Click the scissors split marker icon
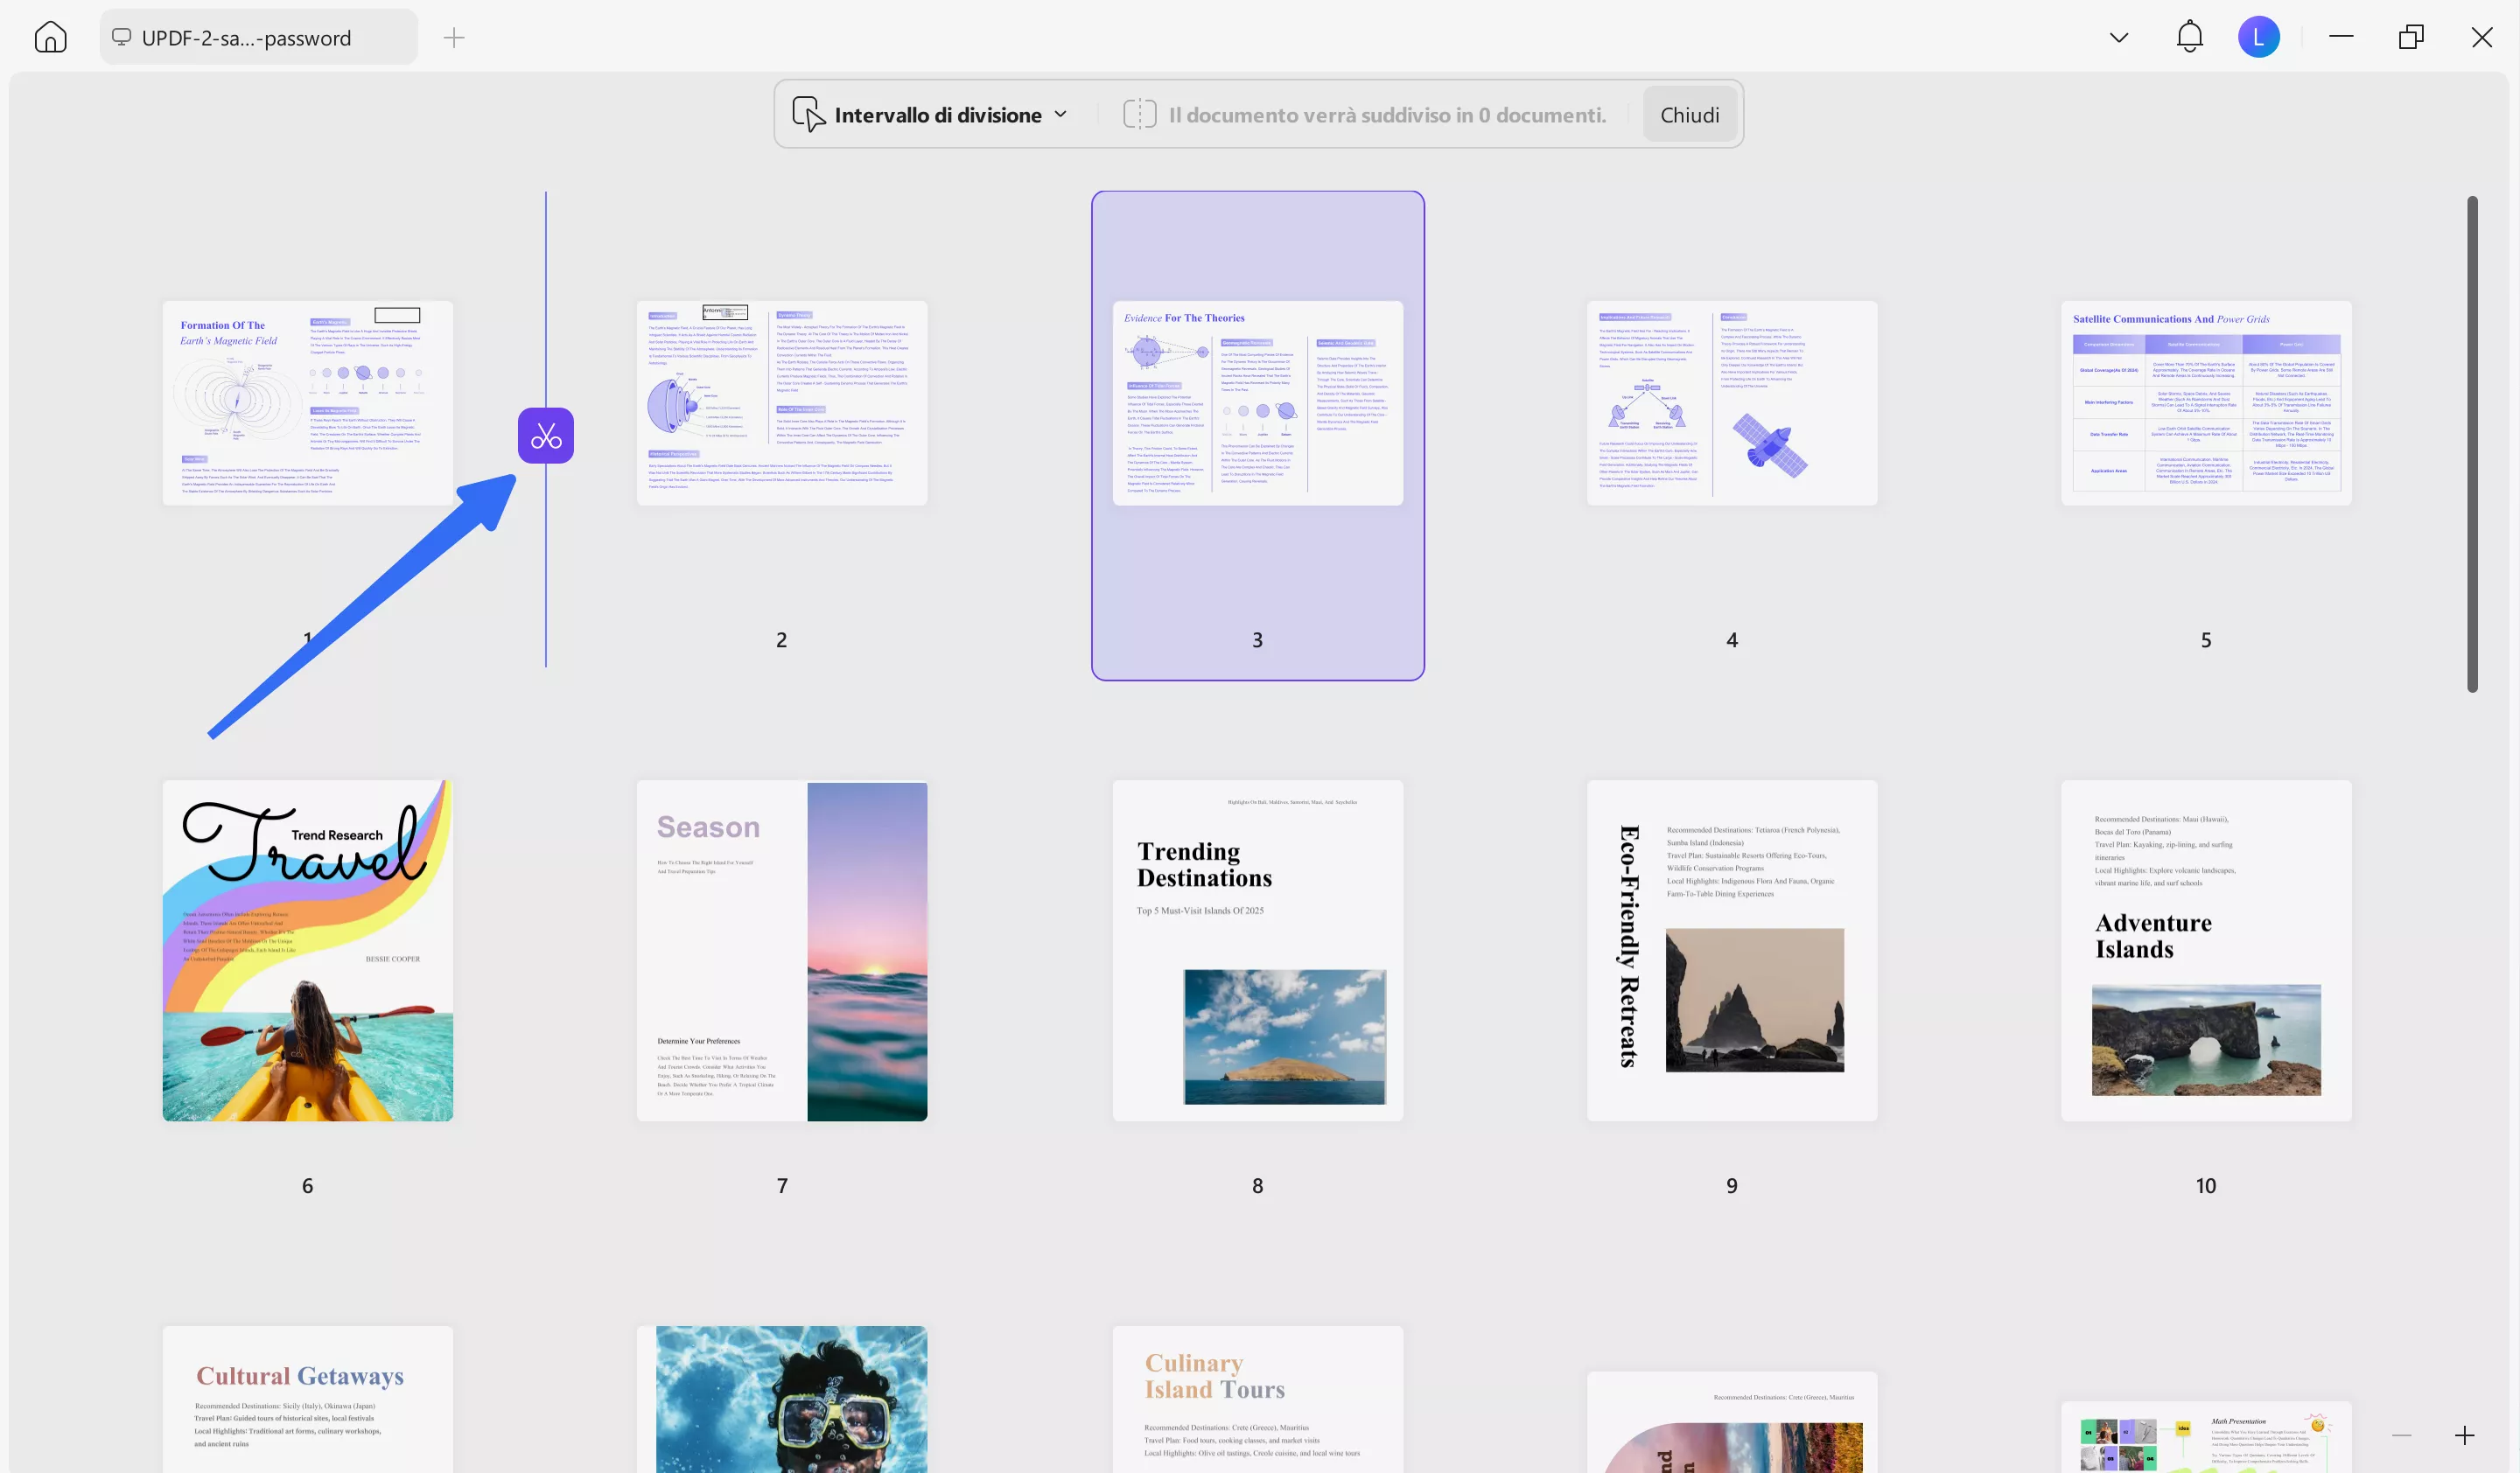Viewport: 2520px width, 1473px height. click(x=545, y=436)
